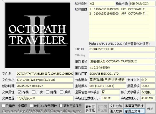Click the 获取更多信息 button
This screenshot has width=156, height=114.
(90, 108)
